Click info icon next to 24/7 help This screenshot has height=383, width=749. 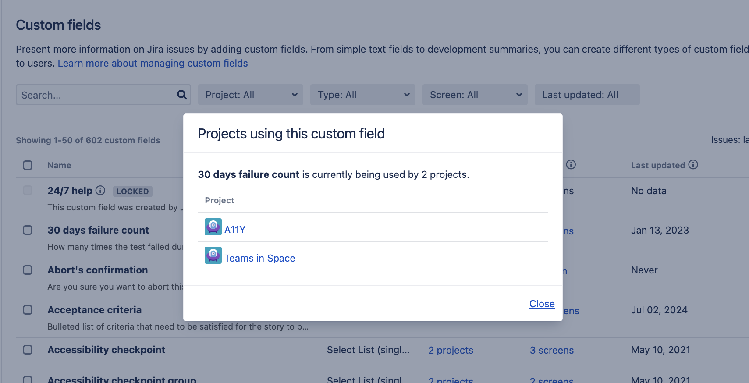[x=100, y=190]
